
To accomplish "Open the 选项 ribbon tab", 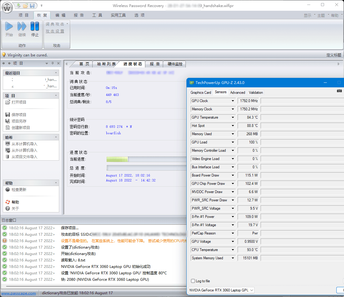I will (x=140, y=15).
